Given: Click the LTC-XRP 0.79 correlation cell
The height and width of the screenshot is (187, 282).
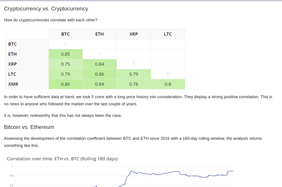Looking at the screenshot, I should pos(134,74).
